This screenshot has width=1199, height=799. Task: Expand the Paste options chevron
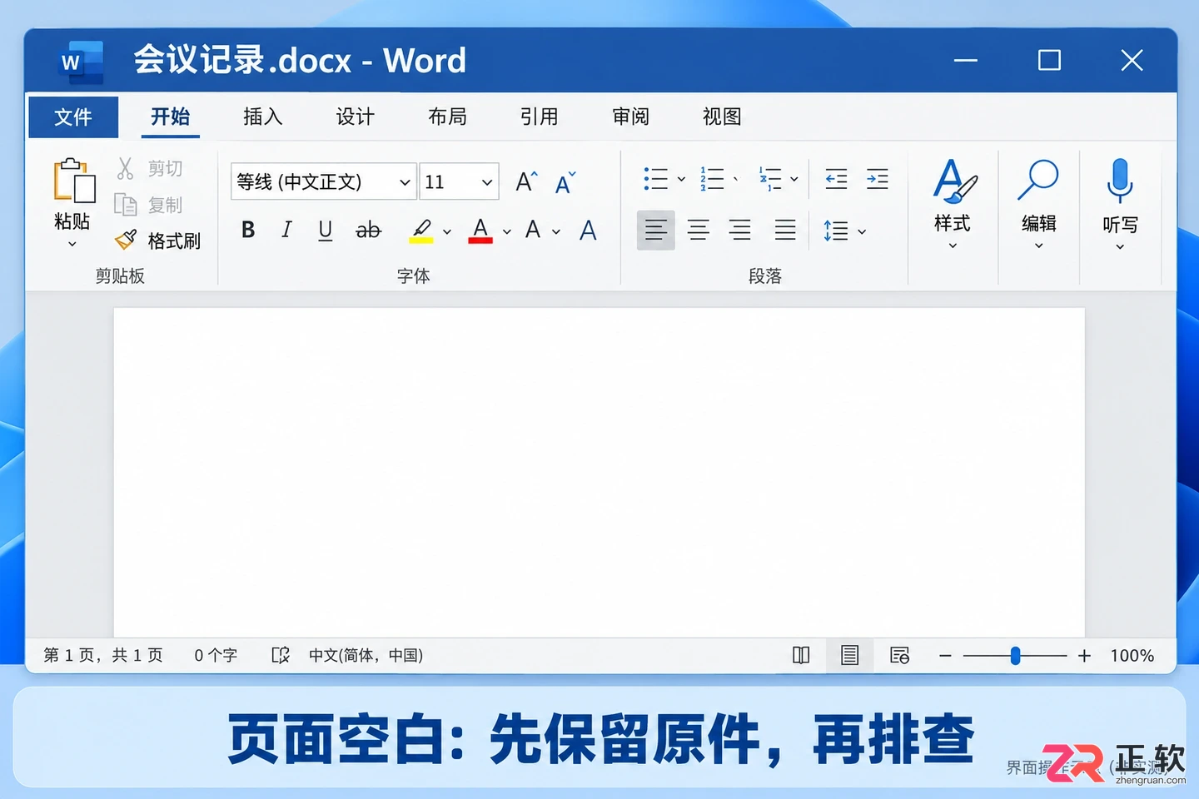tap(72, 244)
